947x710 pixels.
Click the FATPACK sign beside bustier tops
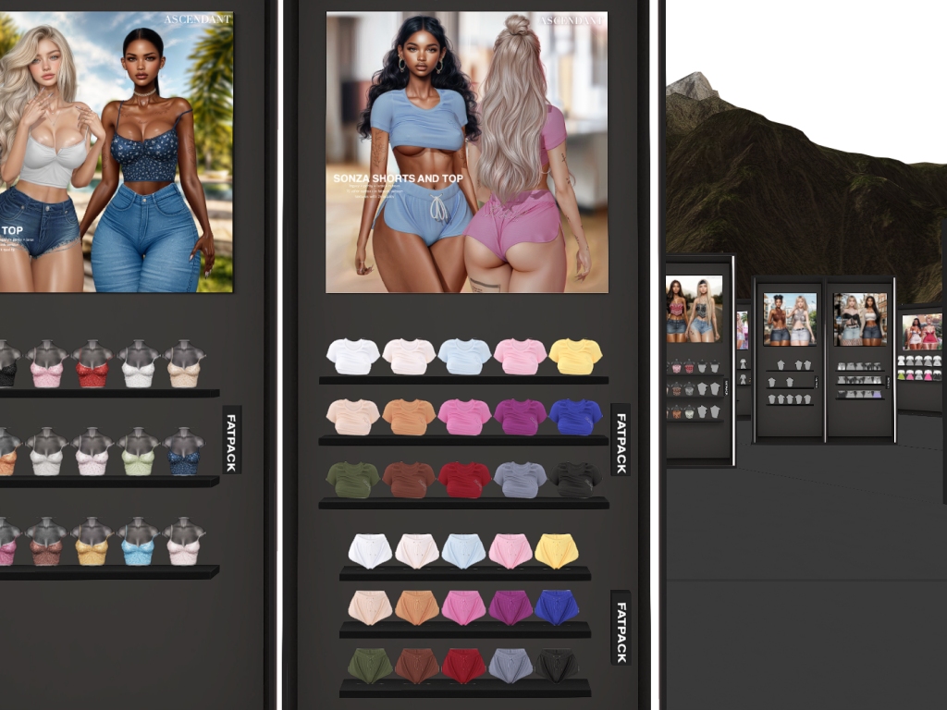click(x=230, y=439)
